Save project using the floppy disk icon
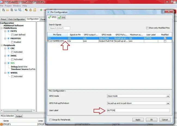 16,10
